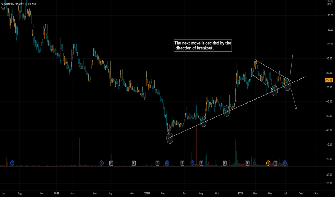335x197 pixels.
Task: Click the INR currency label
Action: pos(330,4)
